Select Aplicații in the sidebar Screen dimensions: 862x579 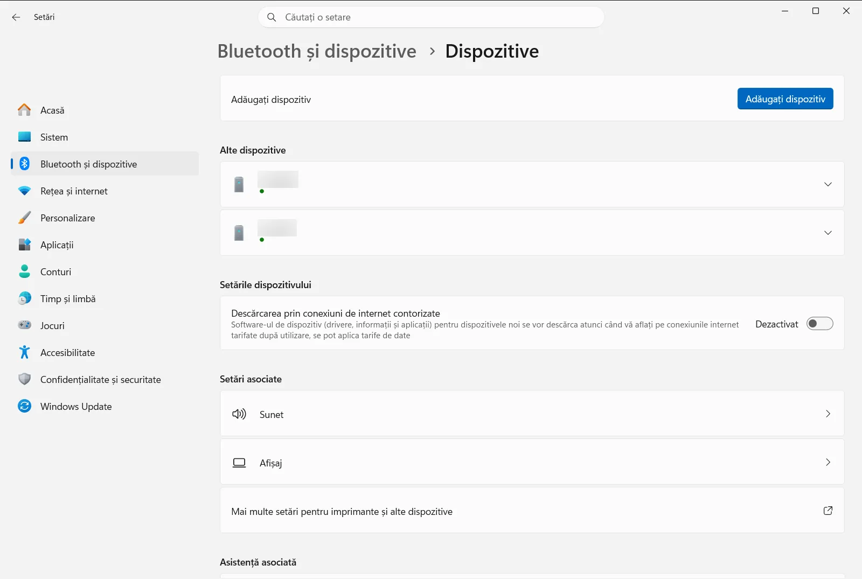(x=105, y=245)
